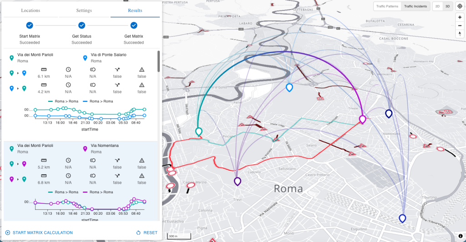Screen dimensions: 466x242
Task: Click the results panel scrollbar
Action: pyautogui.click(x=158, y=61)
